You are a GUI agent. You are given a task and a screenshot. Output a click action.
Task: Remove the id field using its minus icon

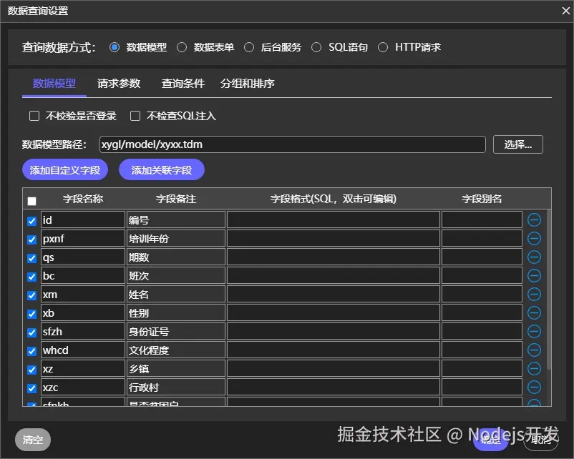click(534, 220)
